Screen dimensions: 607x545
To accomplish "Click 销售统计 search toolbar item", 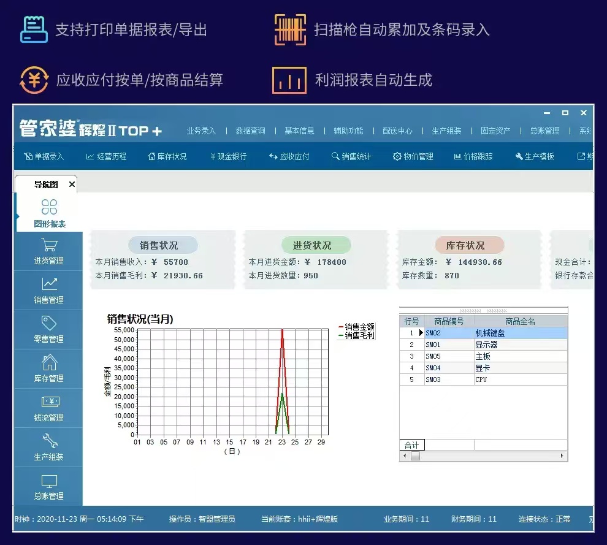I will (351, 156).
